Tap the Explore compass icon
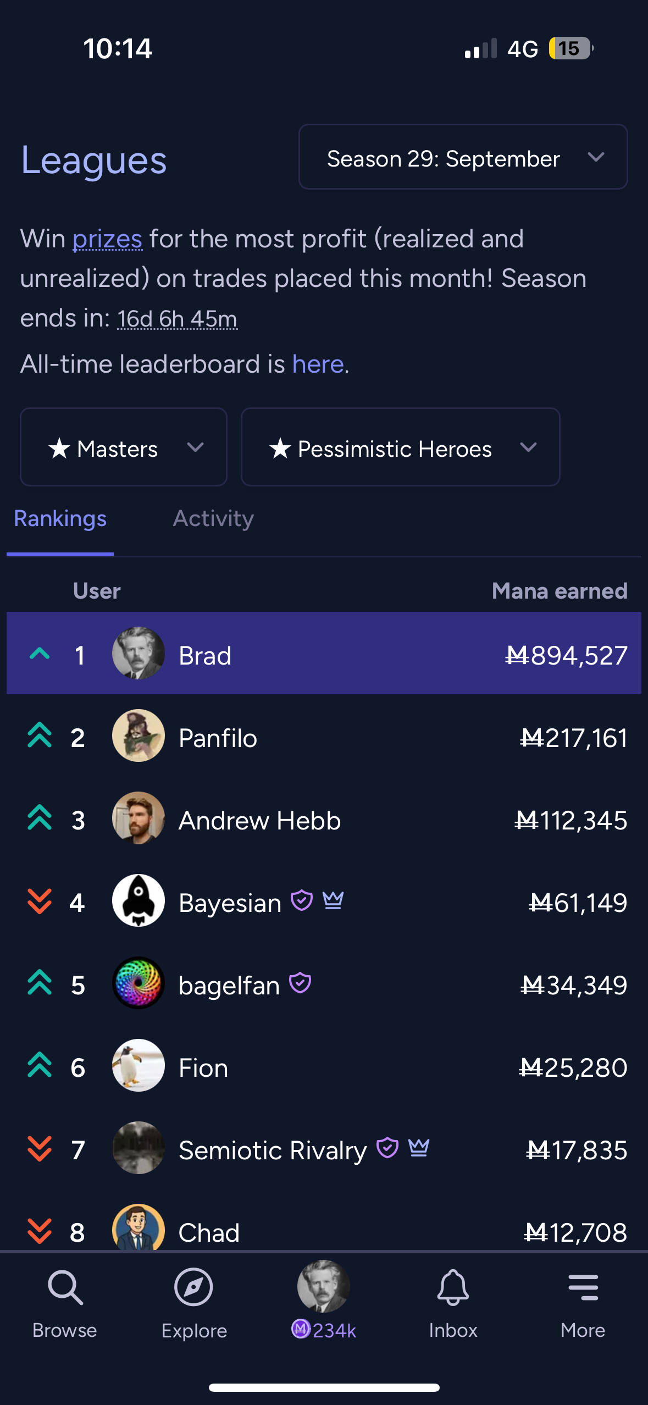Image resolution: width=648 pixels, height=1405 pixels. tap(193, 1288)
